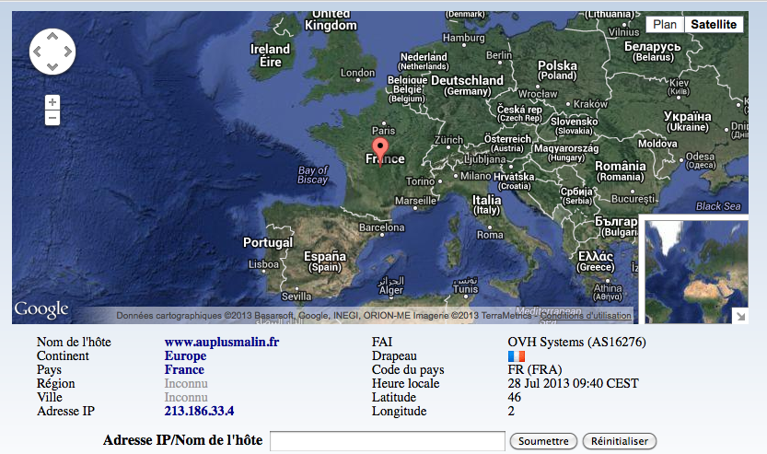This screenshot has height=454, width=767.
Task: Collapse the overview map with corner arrow
Action: pyautogui.click(x=740, y=316)
